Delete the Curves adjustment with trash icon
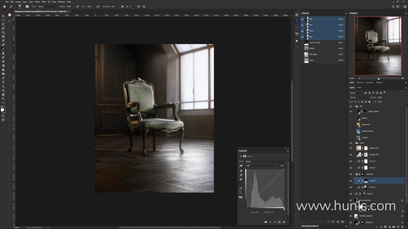The image size is (408, 229). (284, 222)
